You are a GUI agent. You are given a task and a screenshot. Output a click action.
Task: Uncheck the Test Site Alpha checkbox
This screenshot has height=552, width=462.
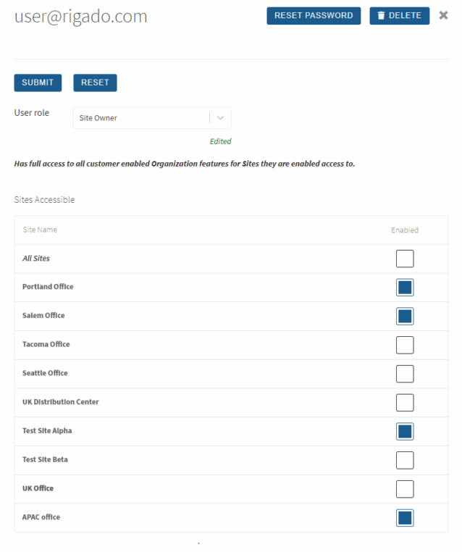click(x=405, y=432)
